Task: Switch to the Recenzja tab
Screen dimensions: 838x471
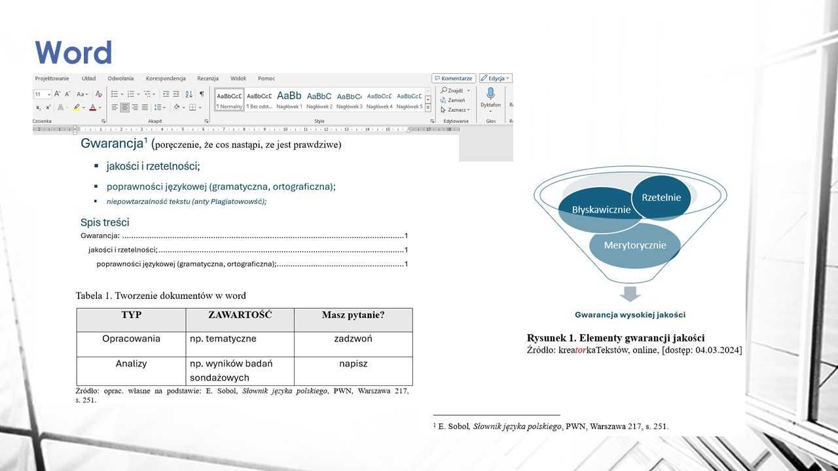Action: [x=208, y=78]
